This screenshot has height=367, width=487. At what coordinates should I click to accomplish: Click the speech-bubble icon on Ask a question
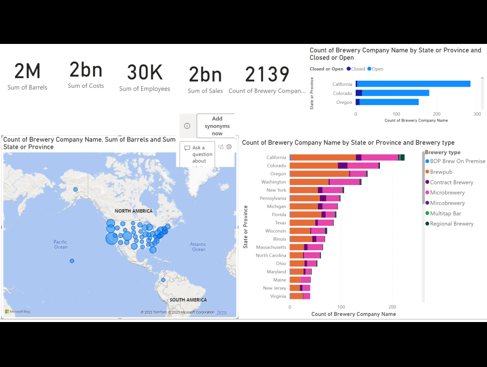(x=187, y=147)
